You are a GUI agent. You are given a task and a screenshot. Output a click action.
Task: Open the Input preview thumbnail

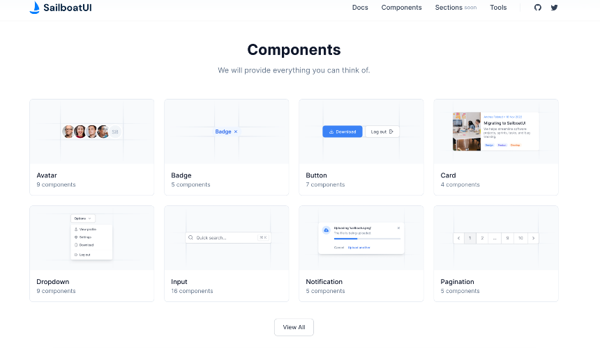(x=227, y=238)
